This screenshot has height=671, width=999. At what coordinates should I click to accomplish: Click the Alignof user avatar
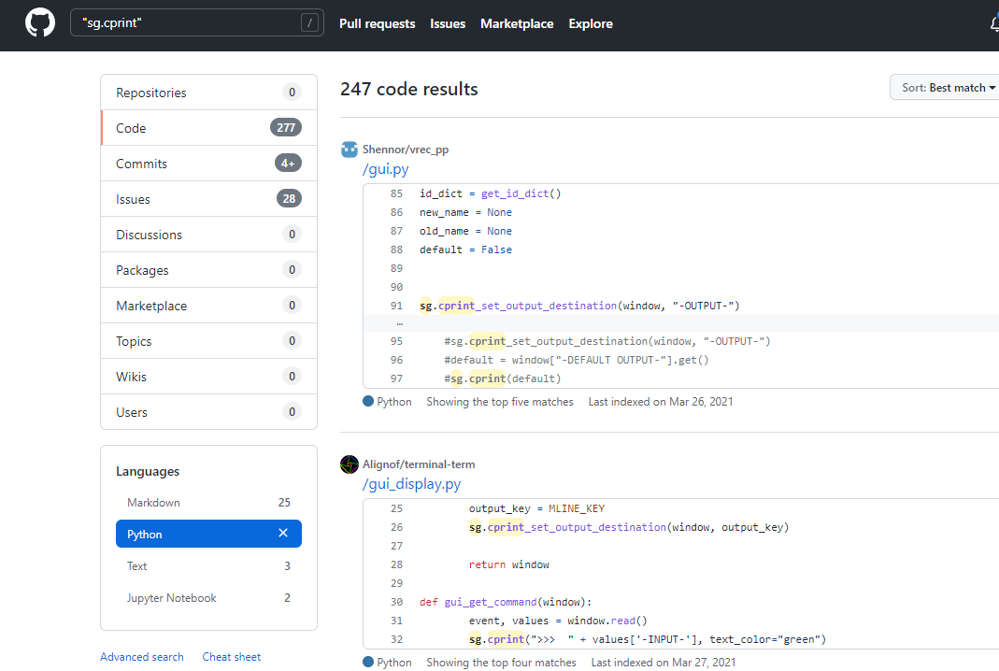350,464
